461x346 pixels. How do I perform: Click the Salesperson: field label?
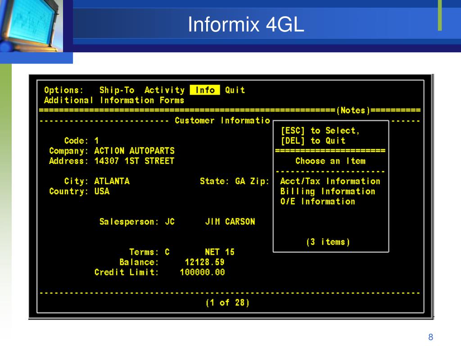(x=129, y=222)
